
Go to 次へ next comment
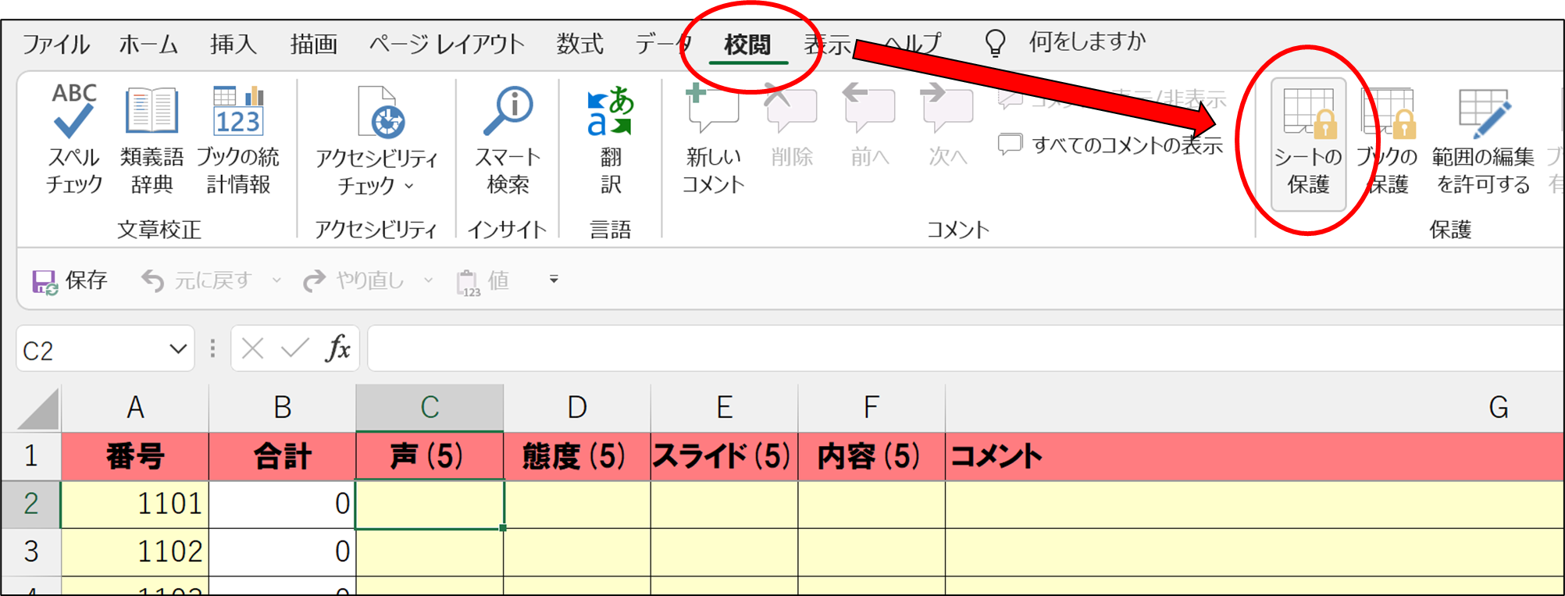pos(947,127)
